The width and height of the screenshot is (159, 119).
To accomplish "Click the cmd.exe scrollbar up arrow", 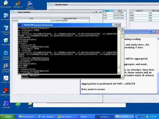I will [x=119, y=29].
